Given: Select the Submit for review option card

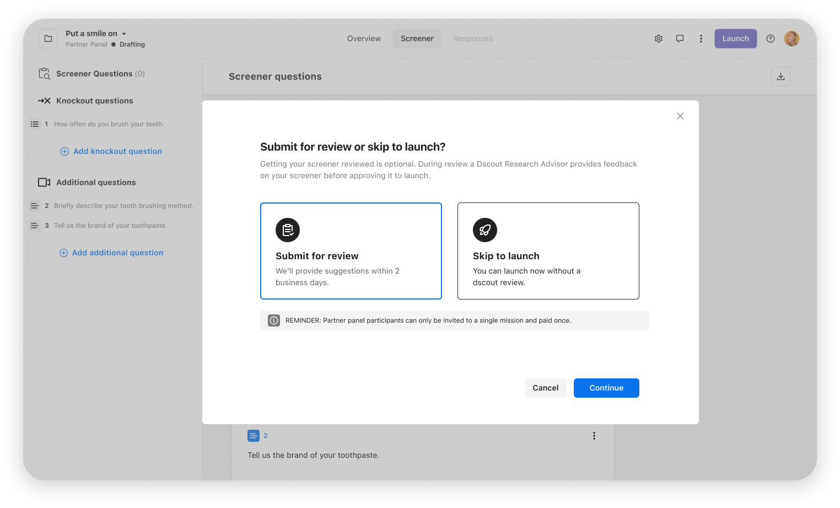Looking at the screenshot, I should tap(351, 251).
